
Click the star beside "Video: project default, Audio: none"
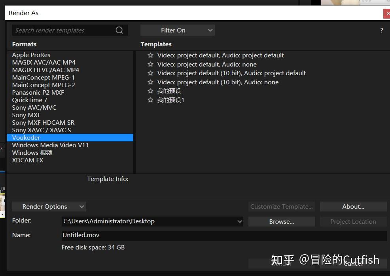pos(150,64)
